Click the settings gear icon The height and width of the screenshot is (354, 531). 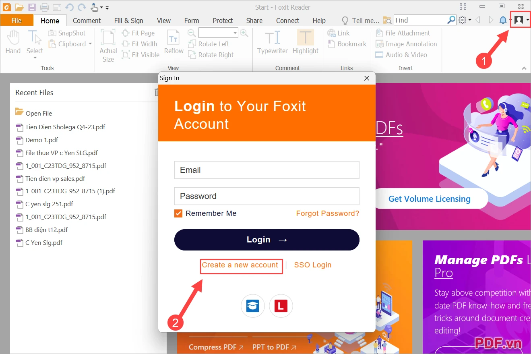pyautogui.click(x=463, y=20)
